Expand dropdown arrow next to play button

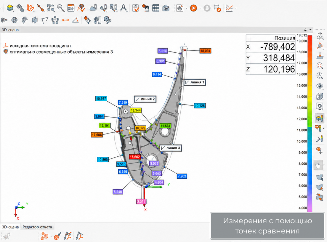200,8
